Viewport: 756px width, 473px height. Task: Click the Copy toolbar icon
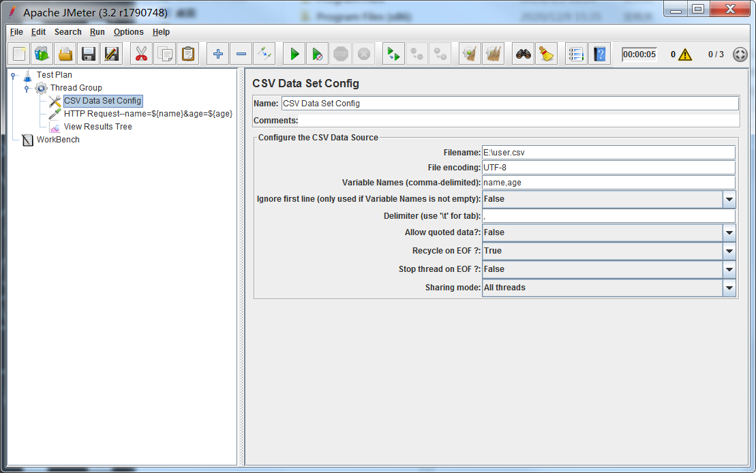pos(165,54)
